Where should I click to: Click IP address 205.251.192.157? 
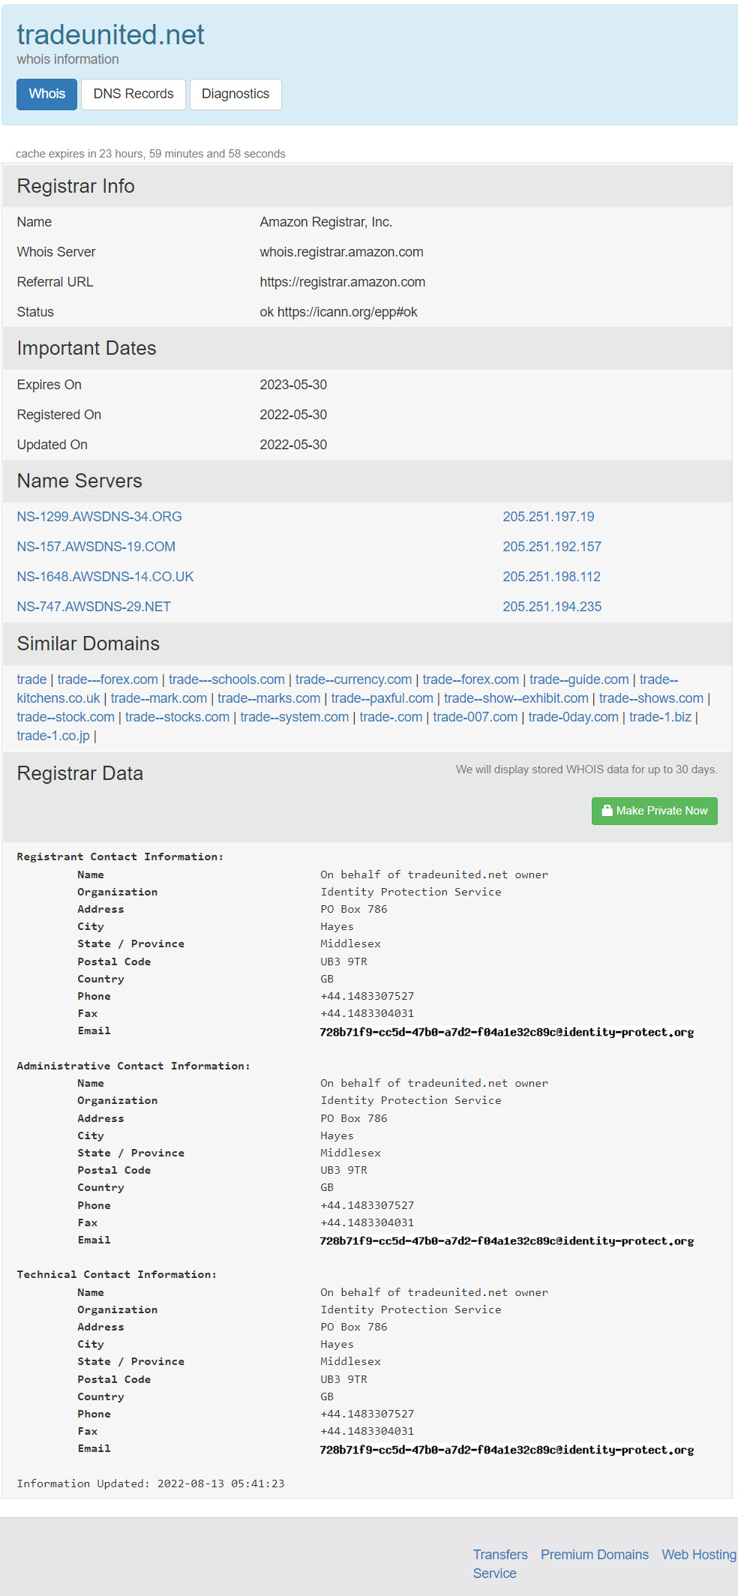point(552,547)
